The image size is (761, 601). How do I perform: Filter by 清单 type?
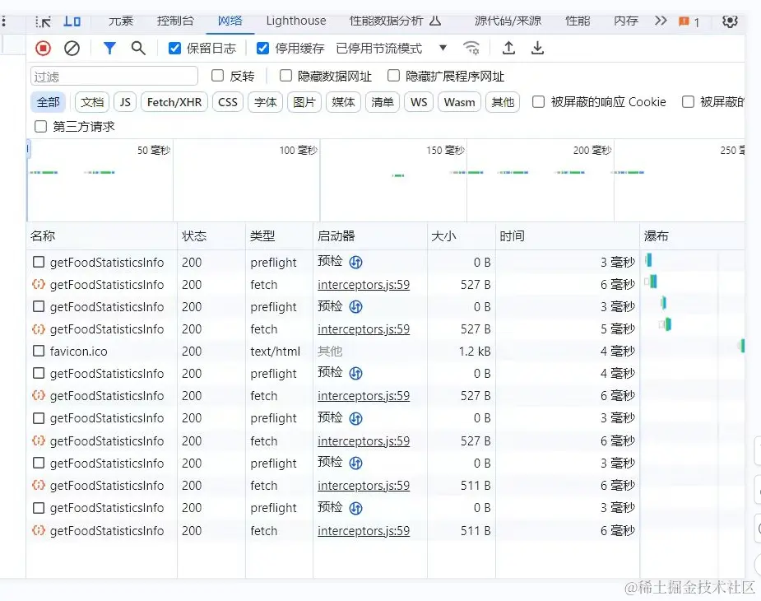(x=383, y=103)
